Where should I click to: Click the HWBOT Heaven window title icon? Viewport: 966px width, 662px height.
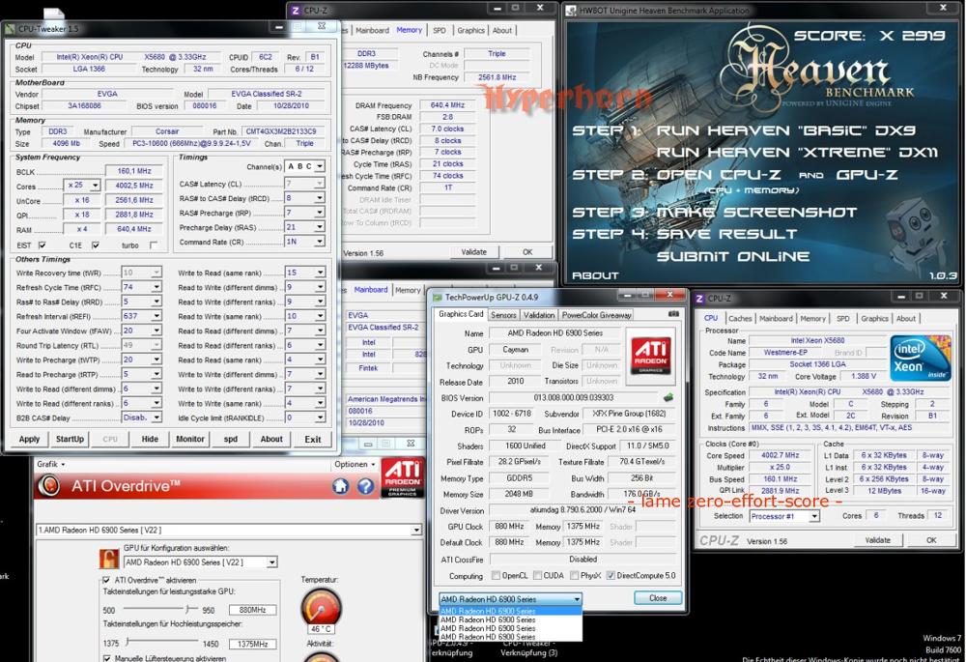point(571,11)
